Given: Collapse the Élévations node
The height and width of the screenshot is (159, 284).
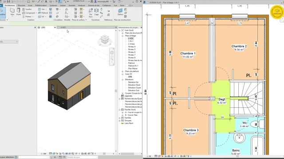Looking at the screenshot, I should (122, 79).
